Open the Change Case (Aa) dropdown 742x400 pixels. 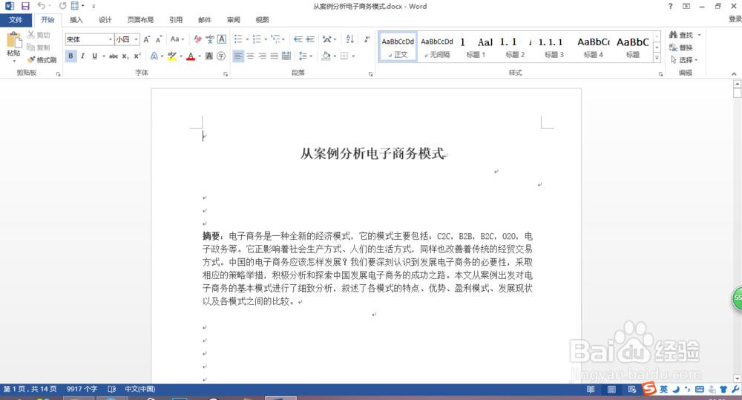(x=177, y=39)
